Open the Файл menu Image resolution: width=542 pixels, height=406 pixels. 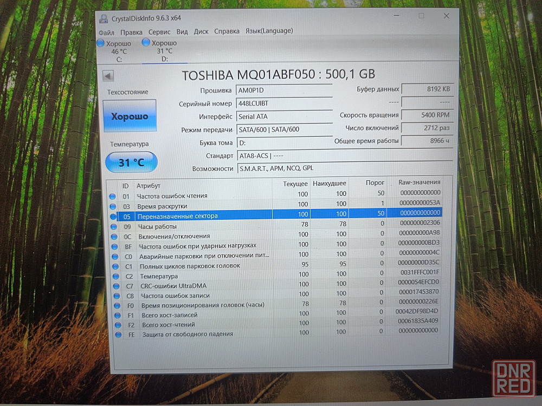(106, 32)
